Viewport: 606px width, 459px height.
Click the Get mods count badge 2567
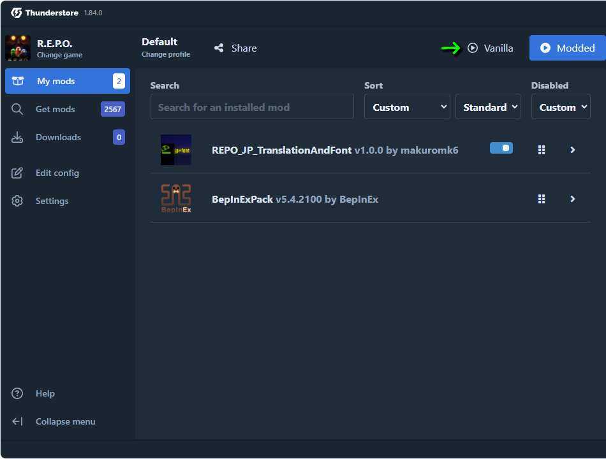coord(112,110)
